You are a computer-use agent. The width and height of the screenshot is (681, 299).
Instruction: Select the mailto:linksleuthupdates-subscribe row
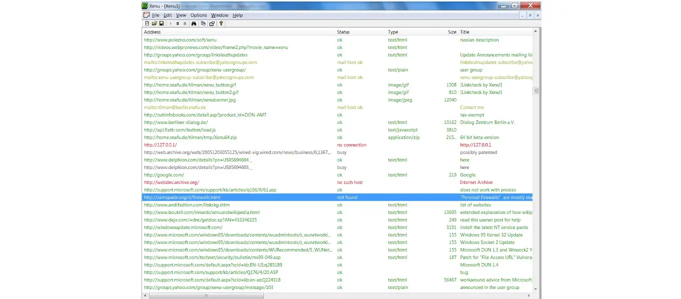coord(337,62)
